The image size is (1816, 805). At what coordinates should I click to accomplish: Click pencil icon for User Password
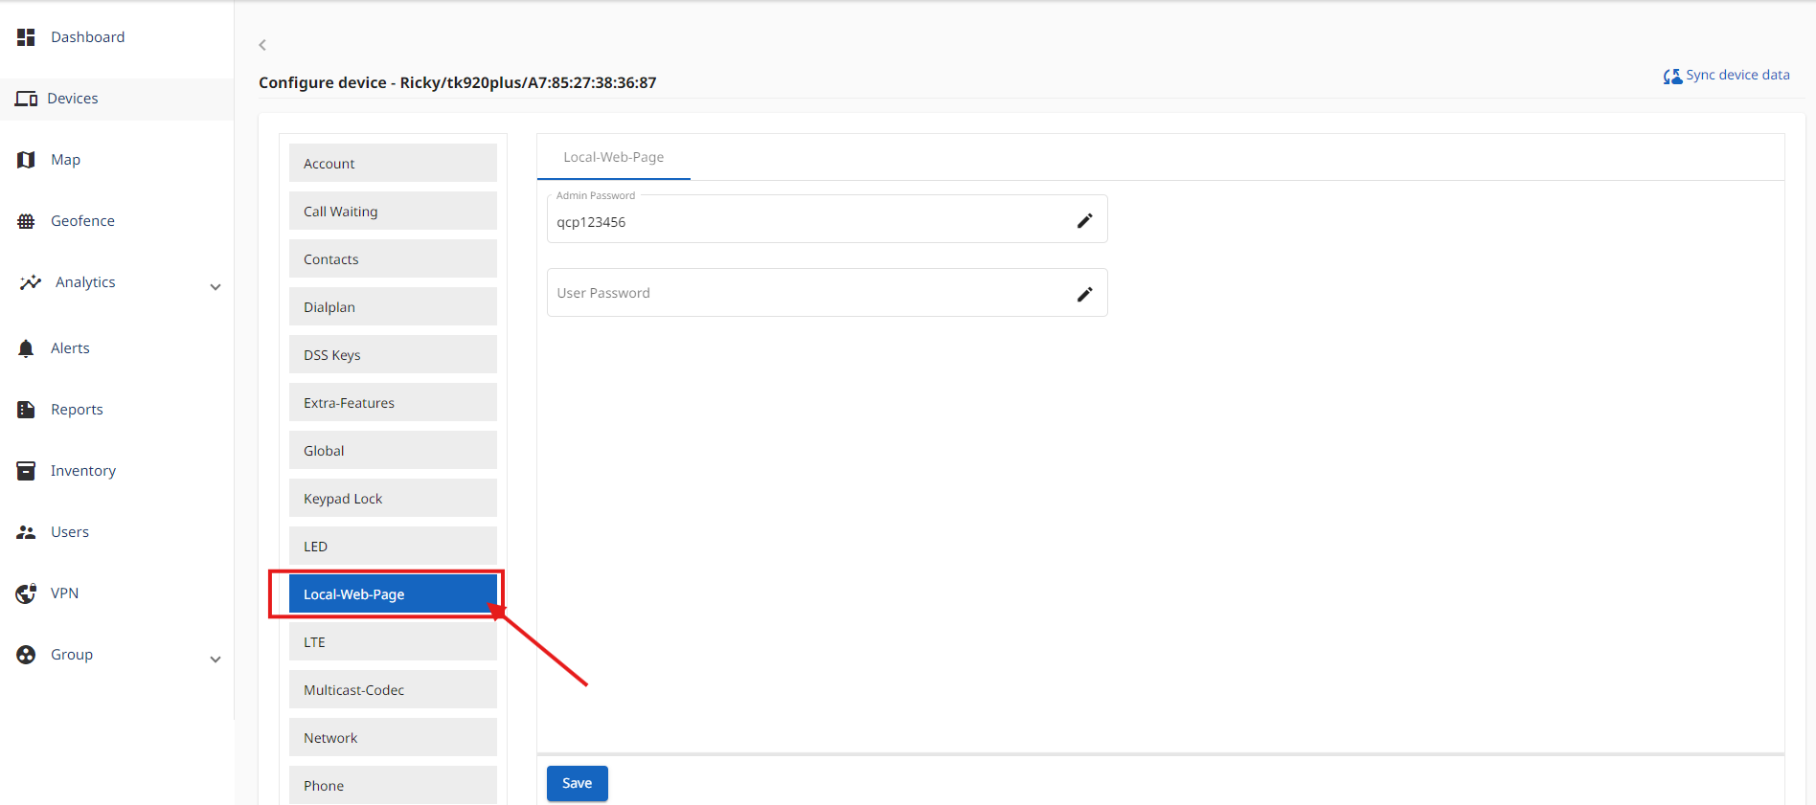pos(1084,294)
